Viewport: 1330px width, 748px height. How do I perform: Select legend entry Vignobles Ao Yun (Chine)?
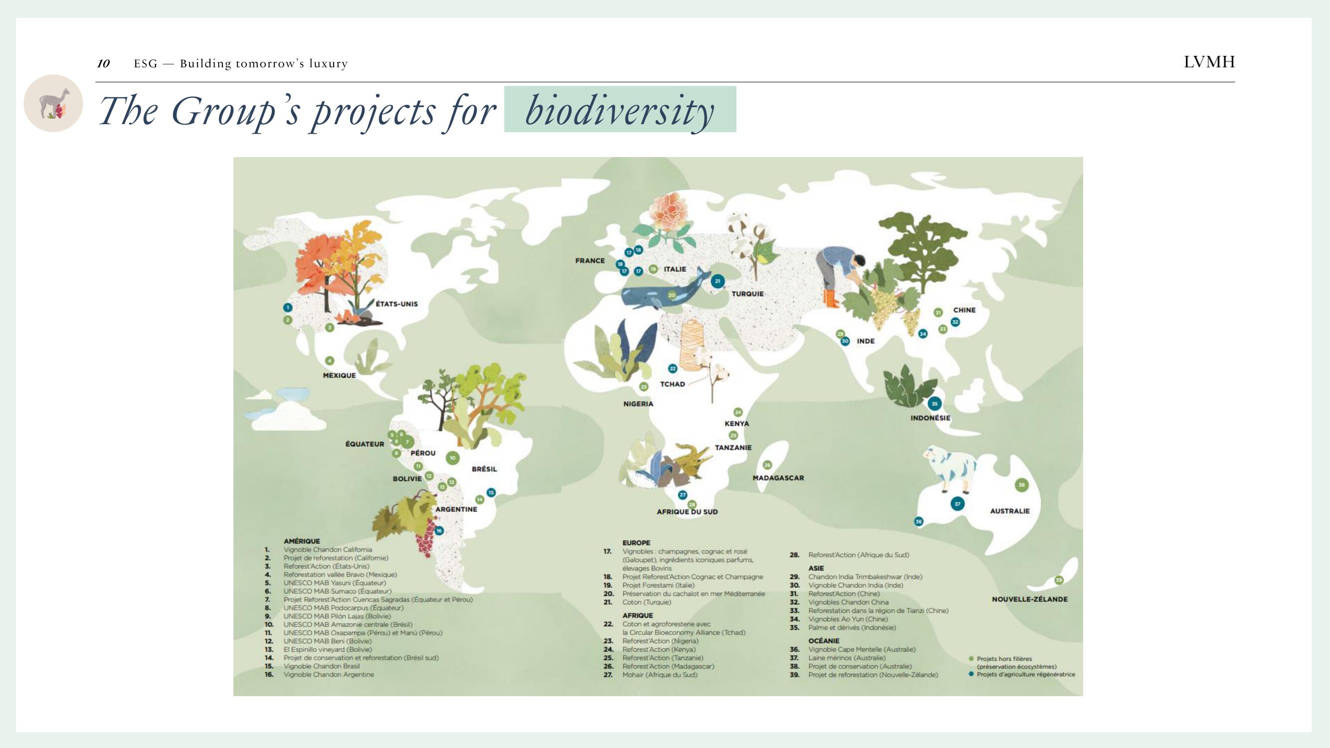(x=848, y=619)
